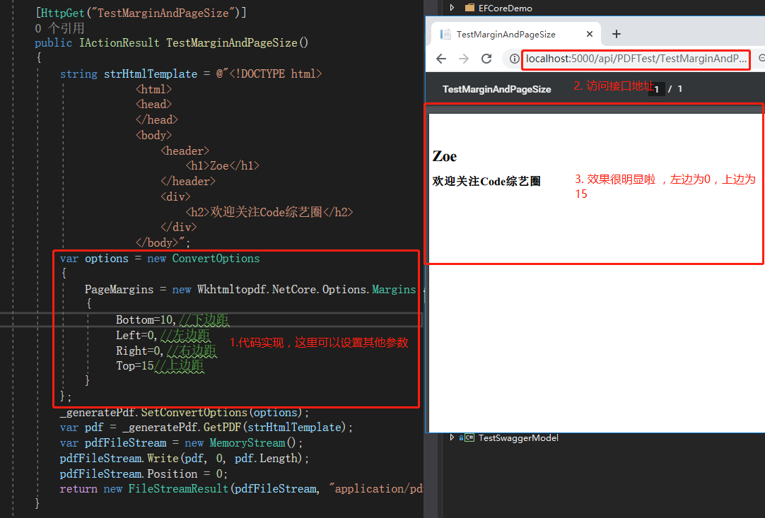This screenshot has height=518, width=765.
Task: Expand the TestSwaggerModel tree node arrow
Action: click(x=452, y=437)
